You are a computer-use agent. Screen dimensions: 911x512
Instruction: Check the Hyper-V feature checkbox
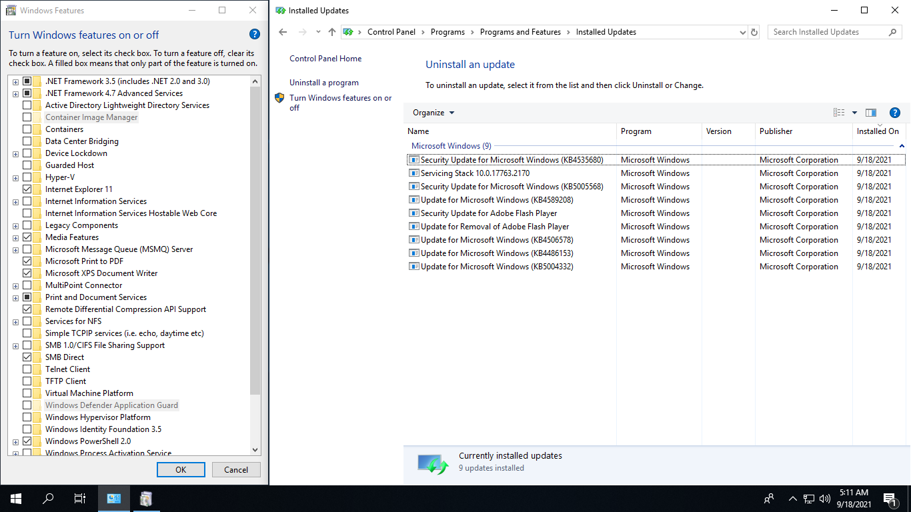tap(27, 177)
